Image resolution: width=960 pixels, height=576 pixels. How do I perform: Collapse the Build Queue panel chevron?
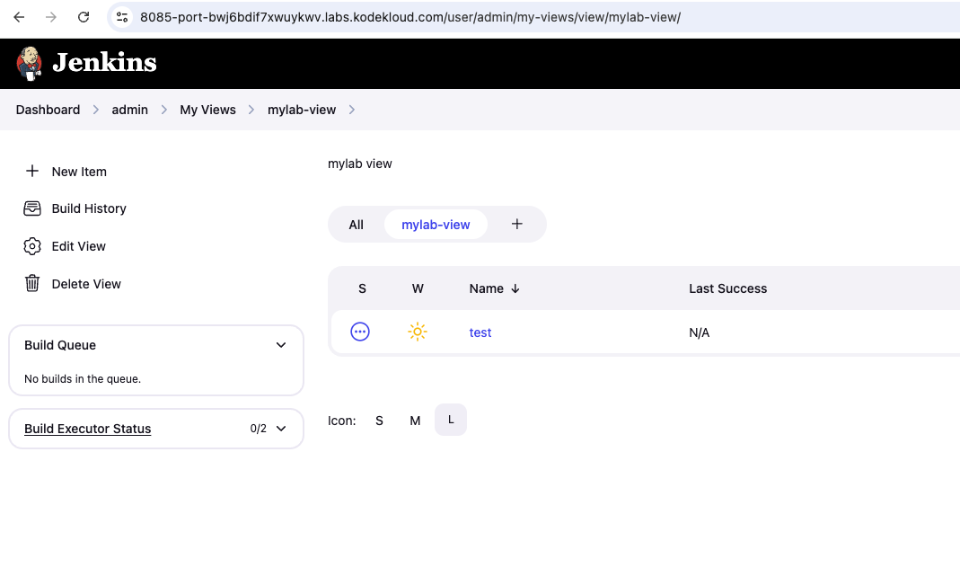pyautogui.click(x=281, y=345)
